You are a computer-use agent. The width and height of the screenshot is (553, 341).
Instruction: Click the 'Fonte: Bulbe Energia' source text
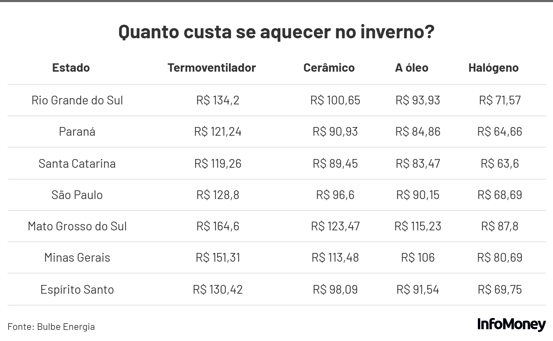(x=51, y=327)
